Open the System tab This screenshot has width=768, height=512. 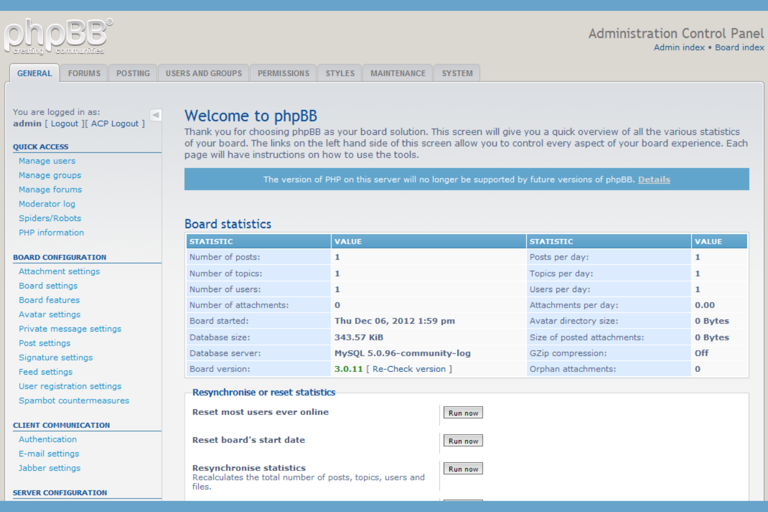point(457,73)
